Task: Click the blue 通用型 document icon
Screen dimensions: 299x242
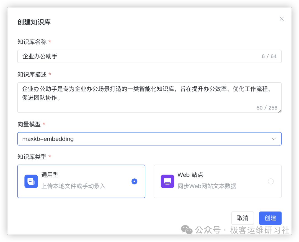Action: tap(31, 181)
